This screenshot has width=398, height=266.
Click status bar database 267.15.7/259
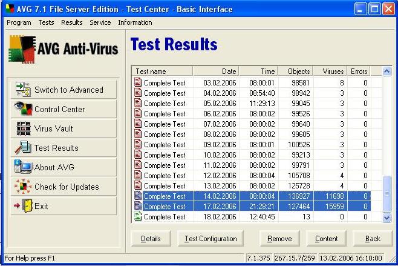pos(295,258)
